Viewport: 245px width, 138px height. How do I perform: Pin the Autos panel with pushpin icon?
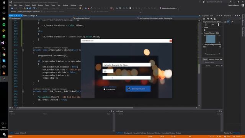tap(111, 111)
